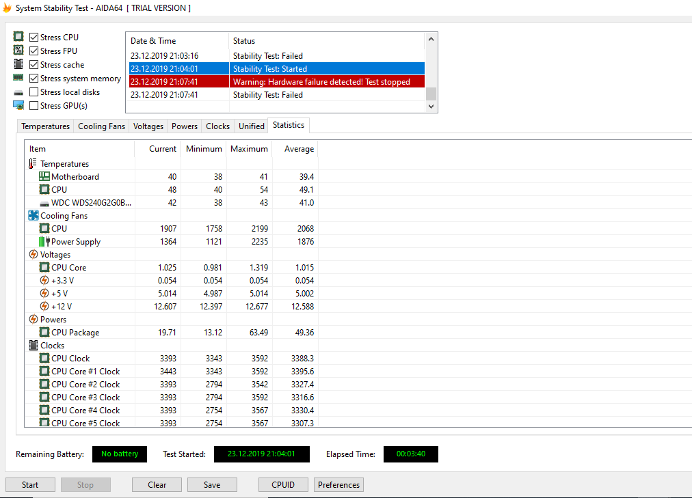
Task: Click the Motherboard icon in Temperatures
Action: click(x=44, y=177)
